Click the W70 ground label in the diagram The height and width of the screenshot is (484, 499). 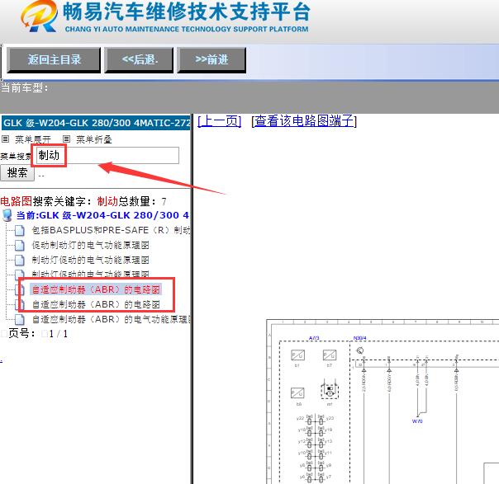click(417, 421)
